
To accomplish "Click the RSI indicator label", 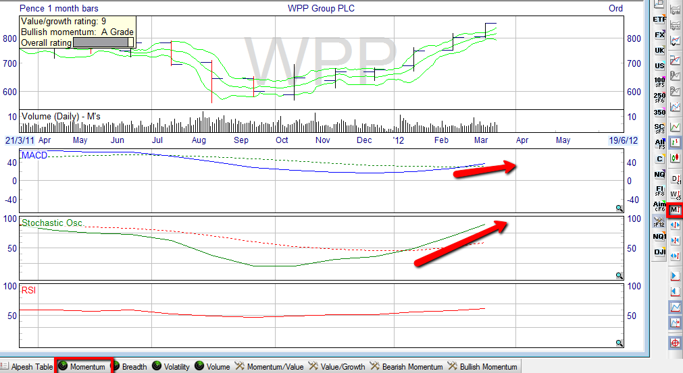I will (29, 290).
